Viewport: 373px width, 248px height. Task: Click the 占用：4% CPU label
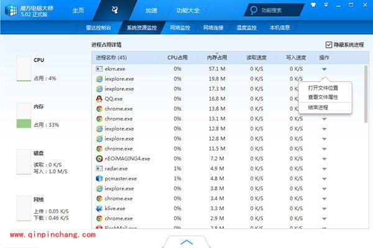(45, 78)
